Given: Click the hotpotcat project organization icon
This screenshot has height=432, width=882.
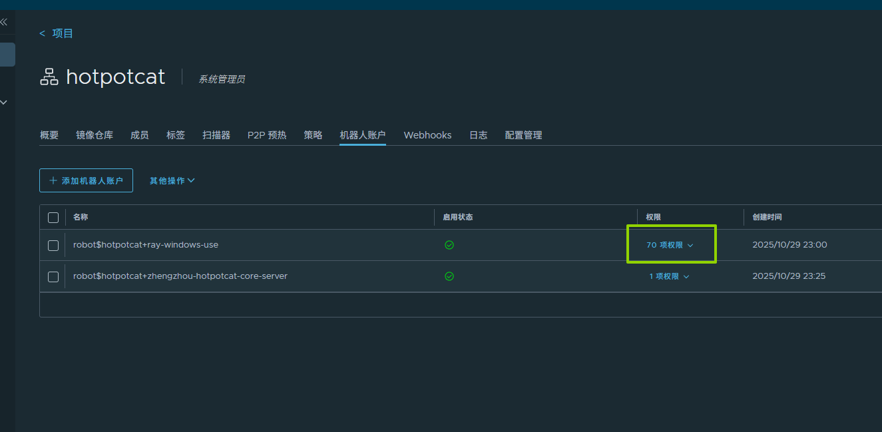Looking at the screenshot, I should point(49,77).
